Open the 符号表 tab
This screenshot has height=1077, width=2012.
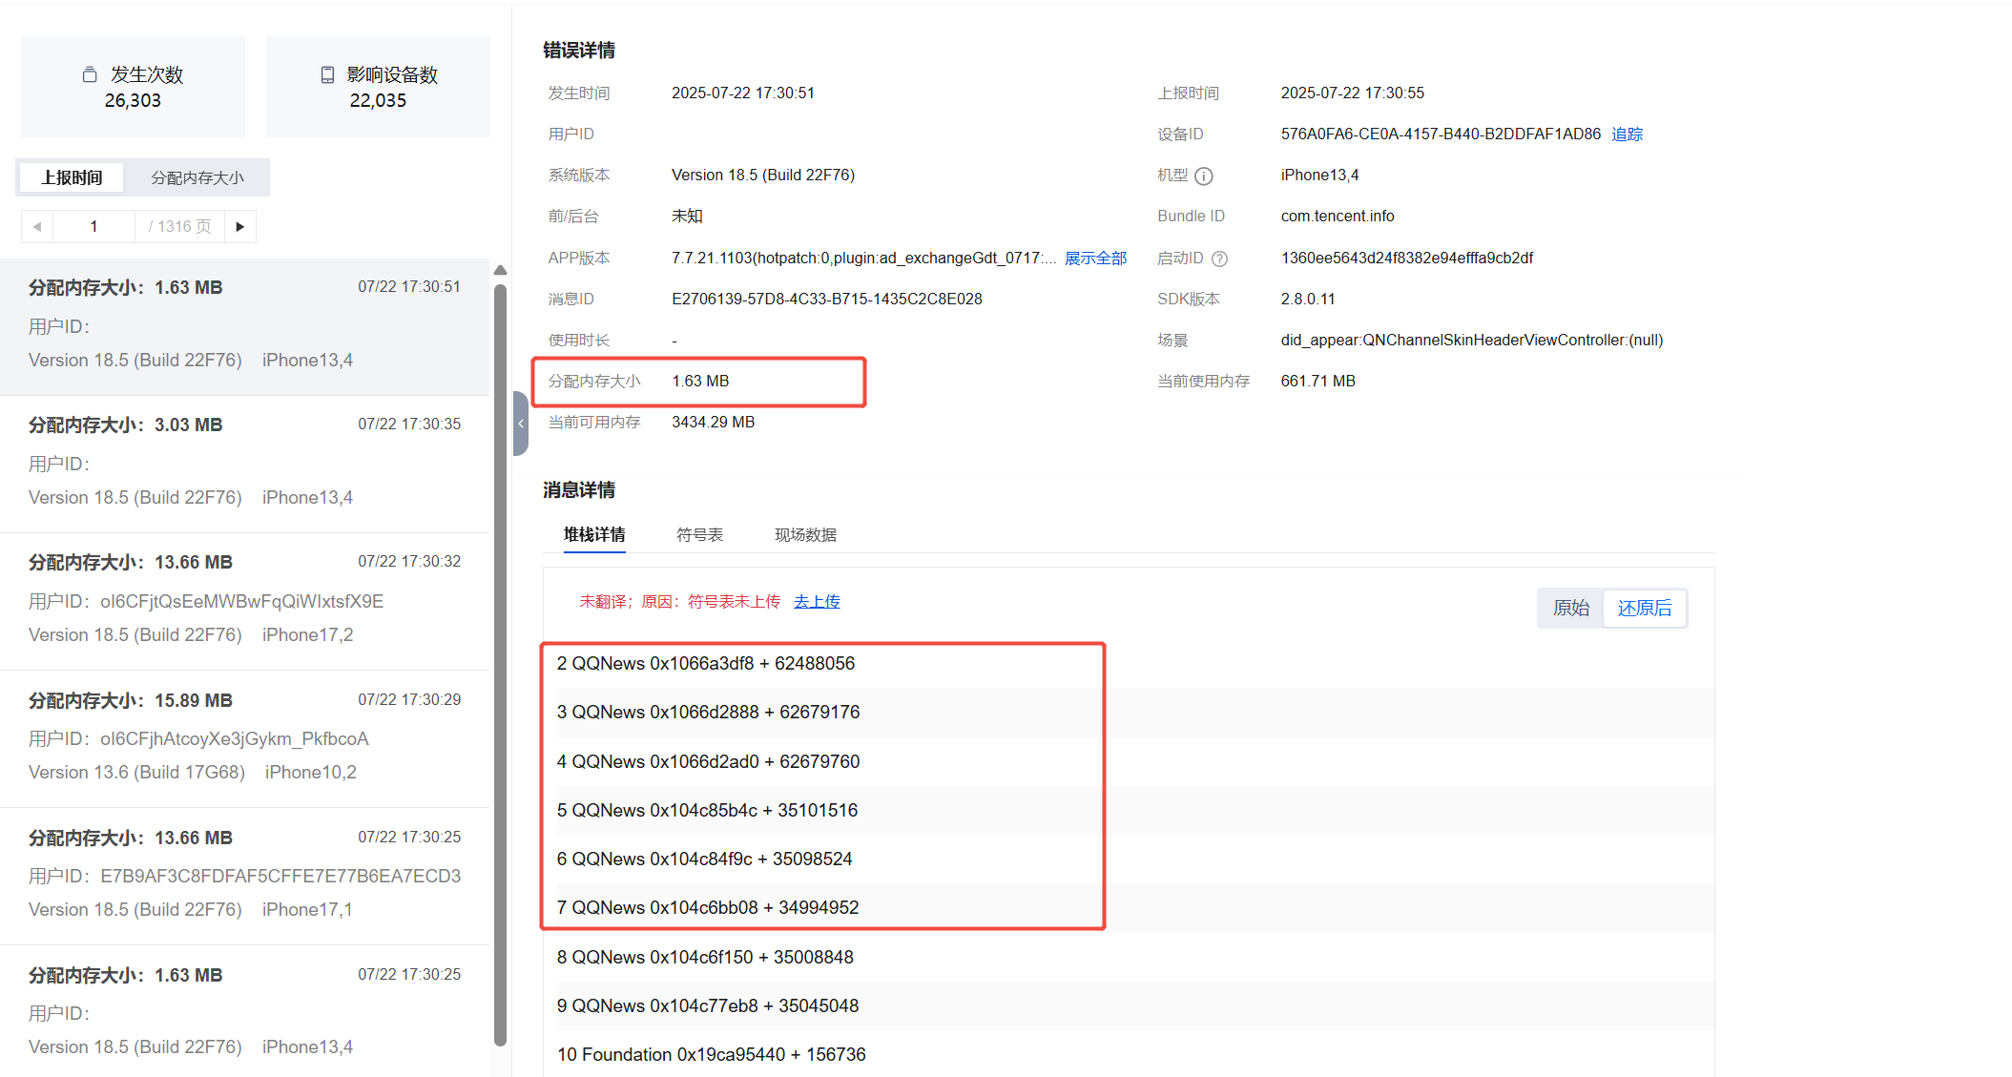click(x=699, y=534)
